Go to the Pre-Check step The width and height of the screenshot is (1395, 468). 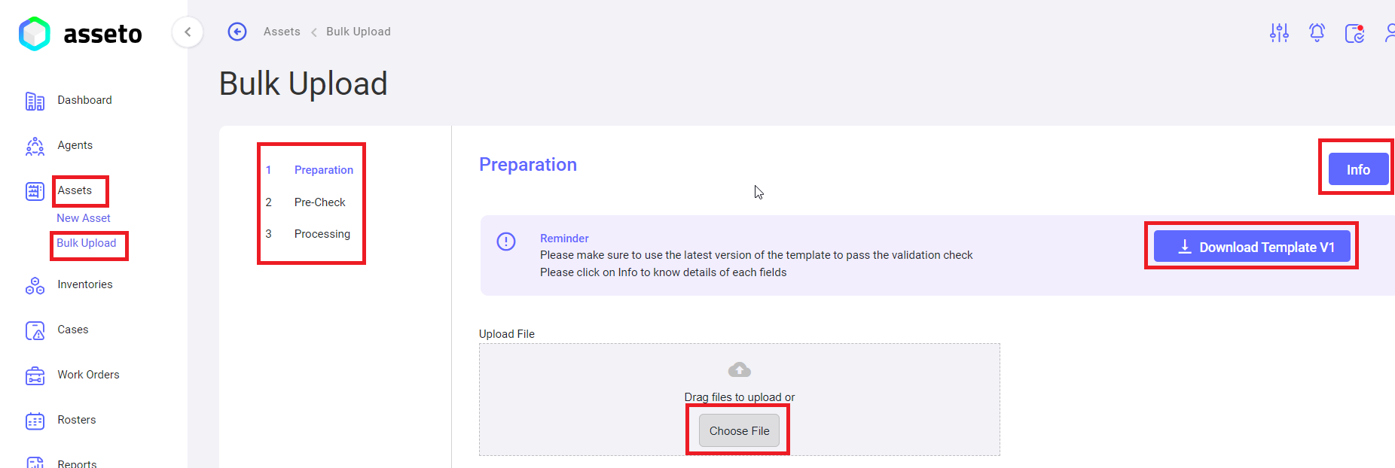(x=319, y=202)
